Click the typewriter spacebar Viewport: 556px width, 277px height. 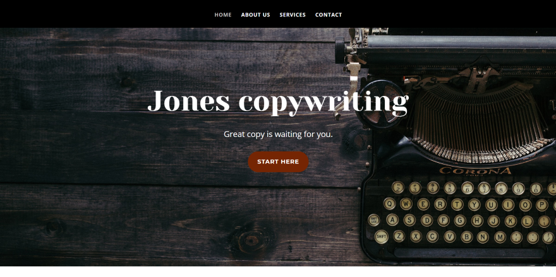[x=469, y=253]
